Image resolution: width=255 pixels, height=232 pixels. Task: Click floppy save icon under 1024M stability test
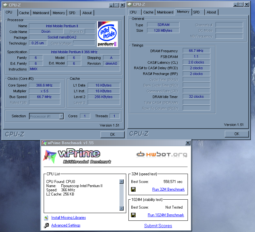point(133,215)
